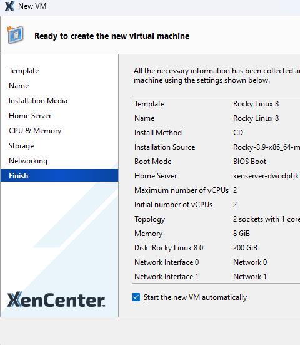Open the CPU & Memory step

pyautogui.click(x=35, y=131)
